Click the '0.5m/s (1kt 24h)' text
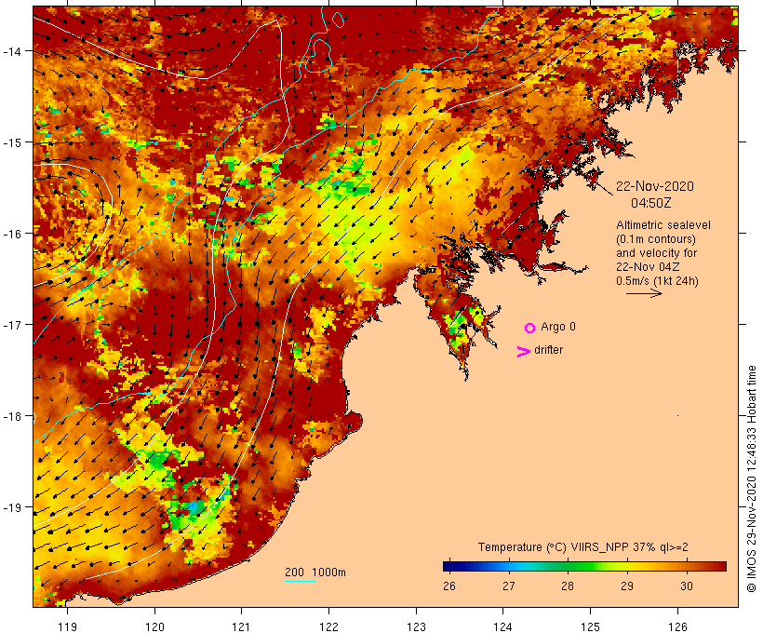This screenshot has height=633, width=763. coord(658,281)
